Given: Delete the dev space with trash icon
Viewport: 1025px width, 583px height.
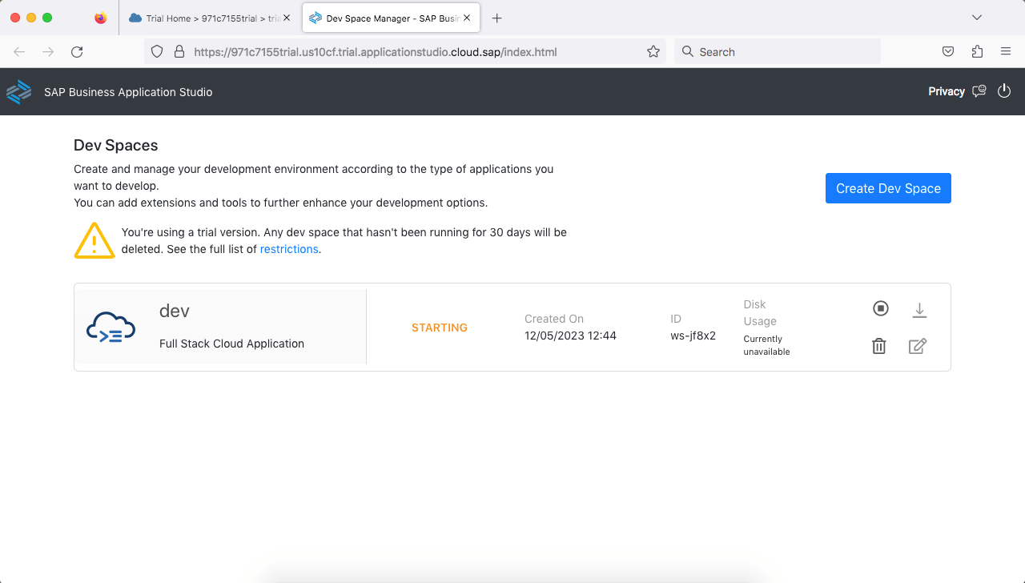Looking at the screenshot, I should pyautogui.click(x=879, y=346).
